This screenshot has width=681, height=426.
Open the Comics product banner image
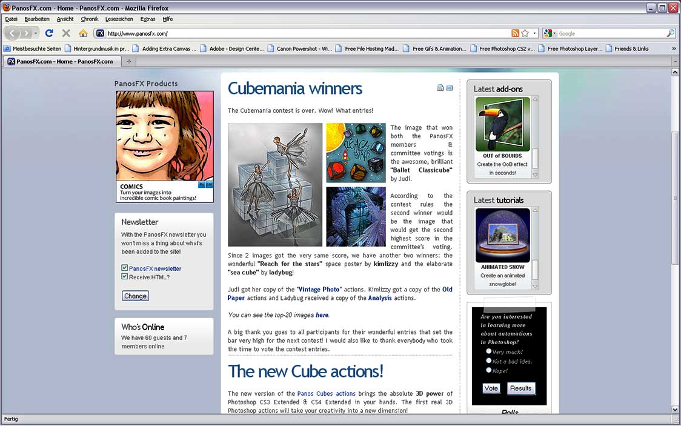point(165,146)
